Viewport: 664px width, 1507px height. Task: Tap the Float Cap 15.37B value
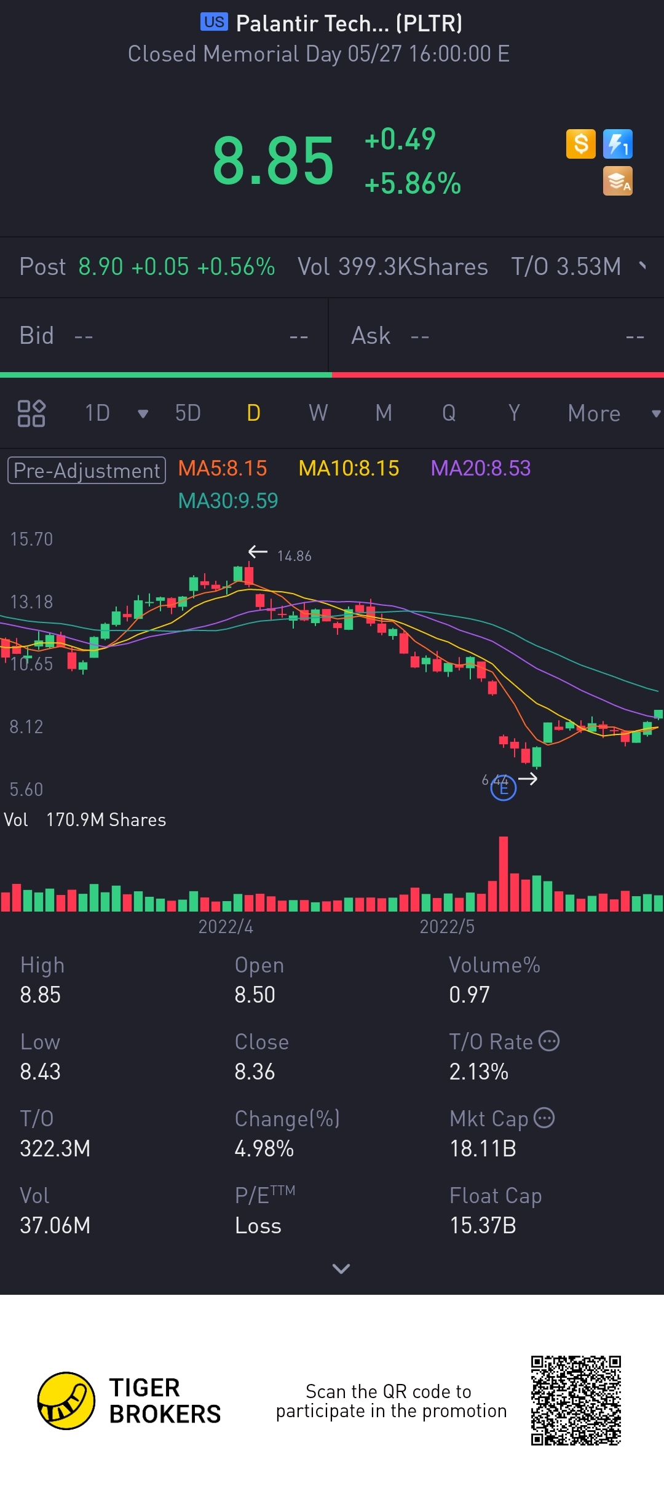coord(483,1225)
